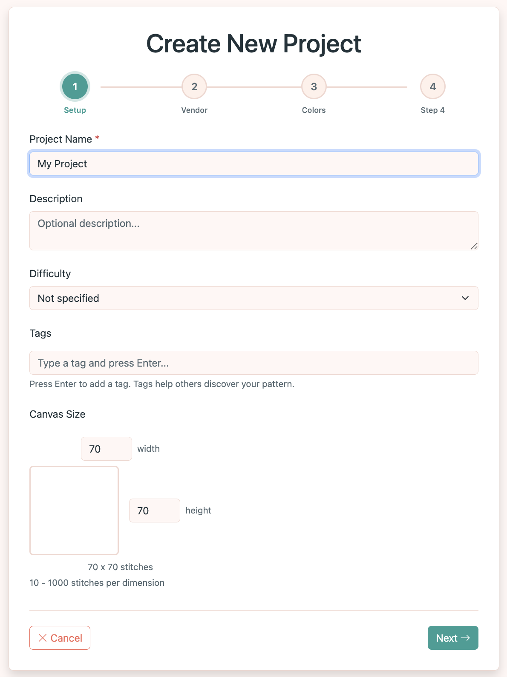Select the Setup tab label
This screenshot has width=507, height=677.
75,110
